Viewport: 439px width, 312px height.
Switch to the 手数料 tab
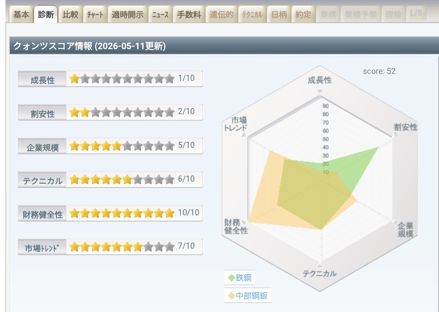189,14
